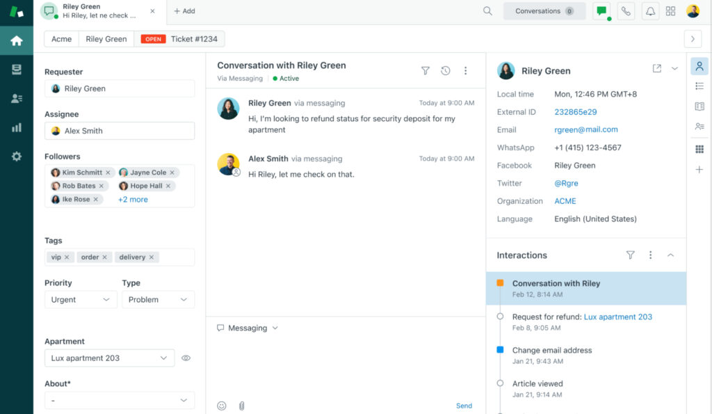Open the Priority dropdown set to Urgent
This screenshot has width=712, height=414.
click(80, 300)
